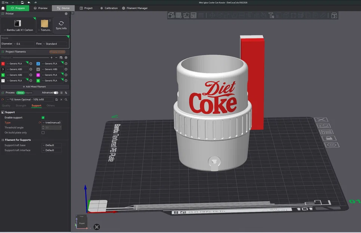
Task: Open Support/raft interface Default dropdown
Action: point(52,150)
